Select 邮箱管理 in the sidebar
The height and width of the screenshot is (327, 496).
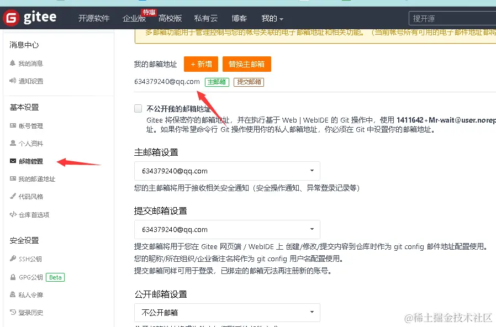[31, 161]
